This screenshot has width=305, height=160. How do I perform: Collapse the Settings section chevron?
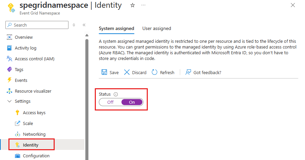point(9,101)
